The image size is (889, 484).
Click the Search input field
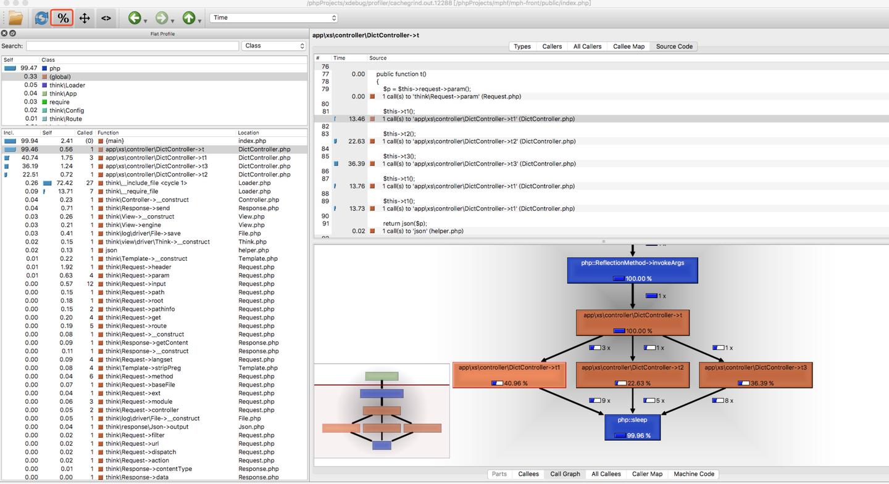132,46
